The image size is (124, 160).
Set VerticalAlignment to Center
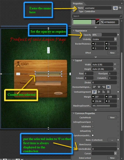(x=99, y=92)
